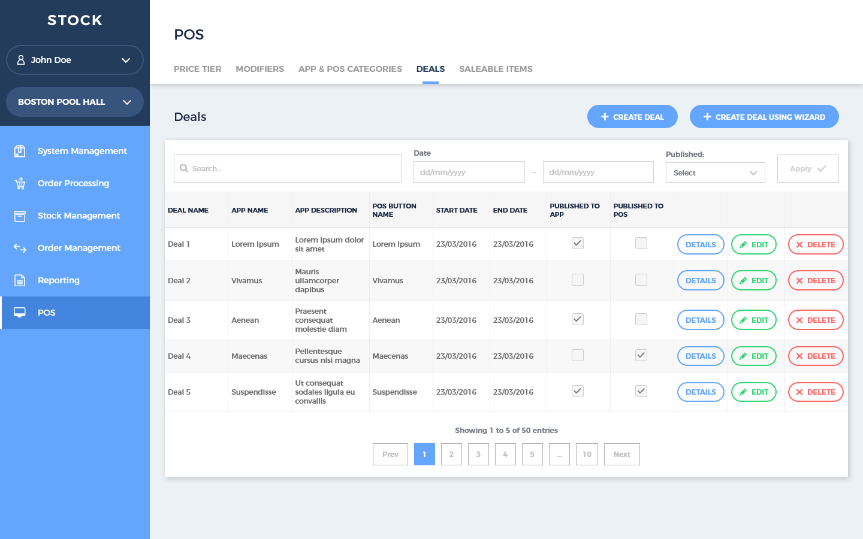This screenshot has width=863, height=539.
Task: Click the Reporting document icon
Action: [20, 280]
